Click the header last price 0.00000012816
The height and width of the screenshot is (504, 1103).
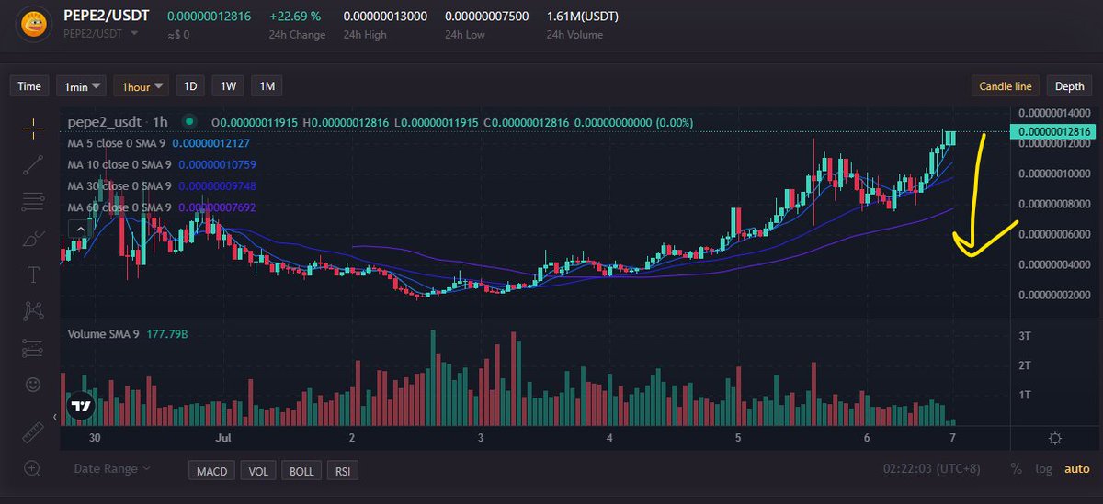pos(209,17)
